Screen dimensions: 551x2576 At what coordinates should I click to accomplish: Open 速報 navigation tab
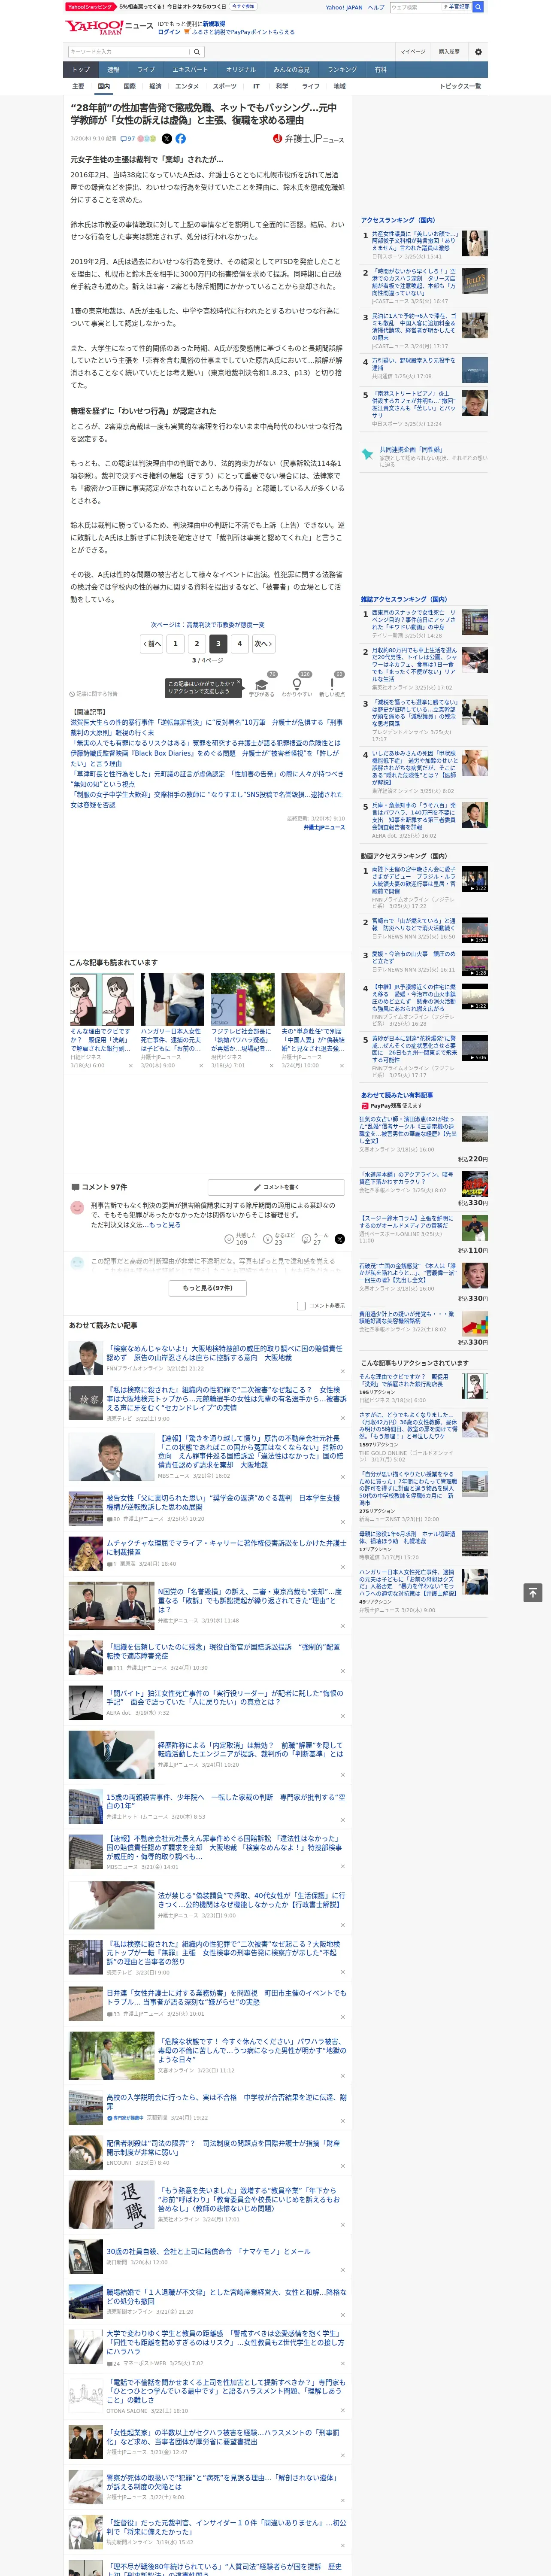pos(113,70)
